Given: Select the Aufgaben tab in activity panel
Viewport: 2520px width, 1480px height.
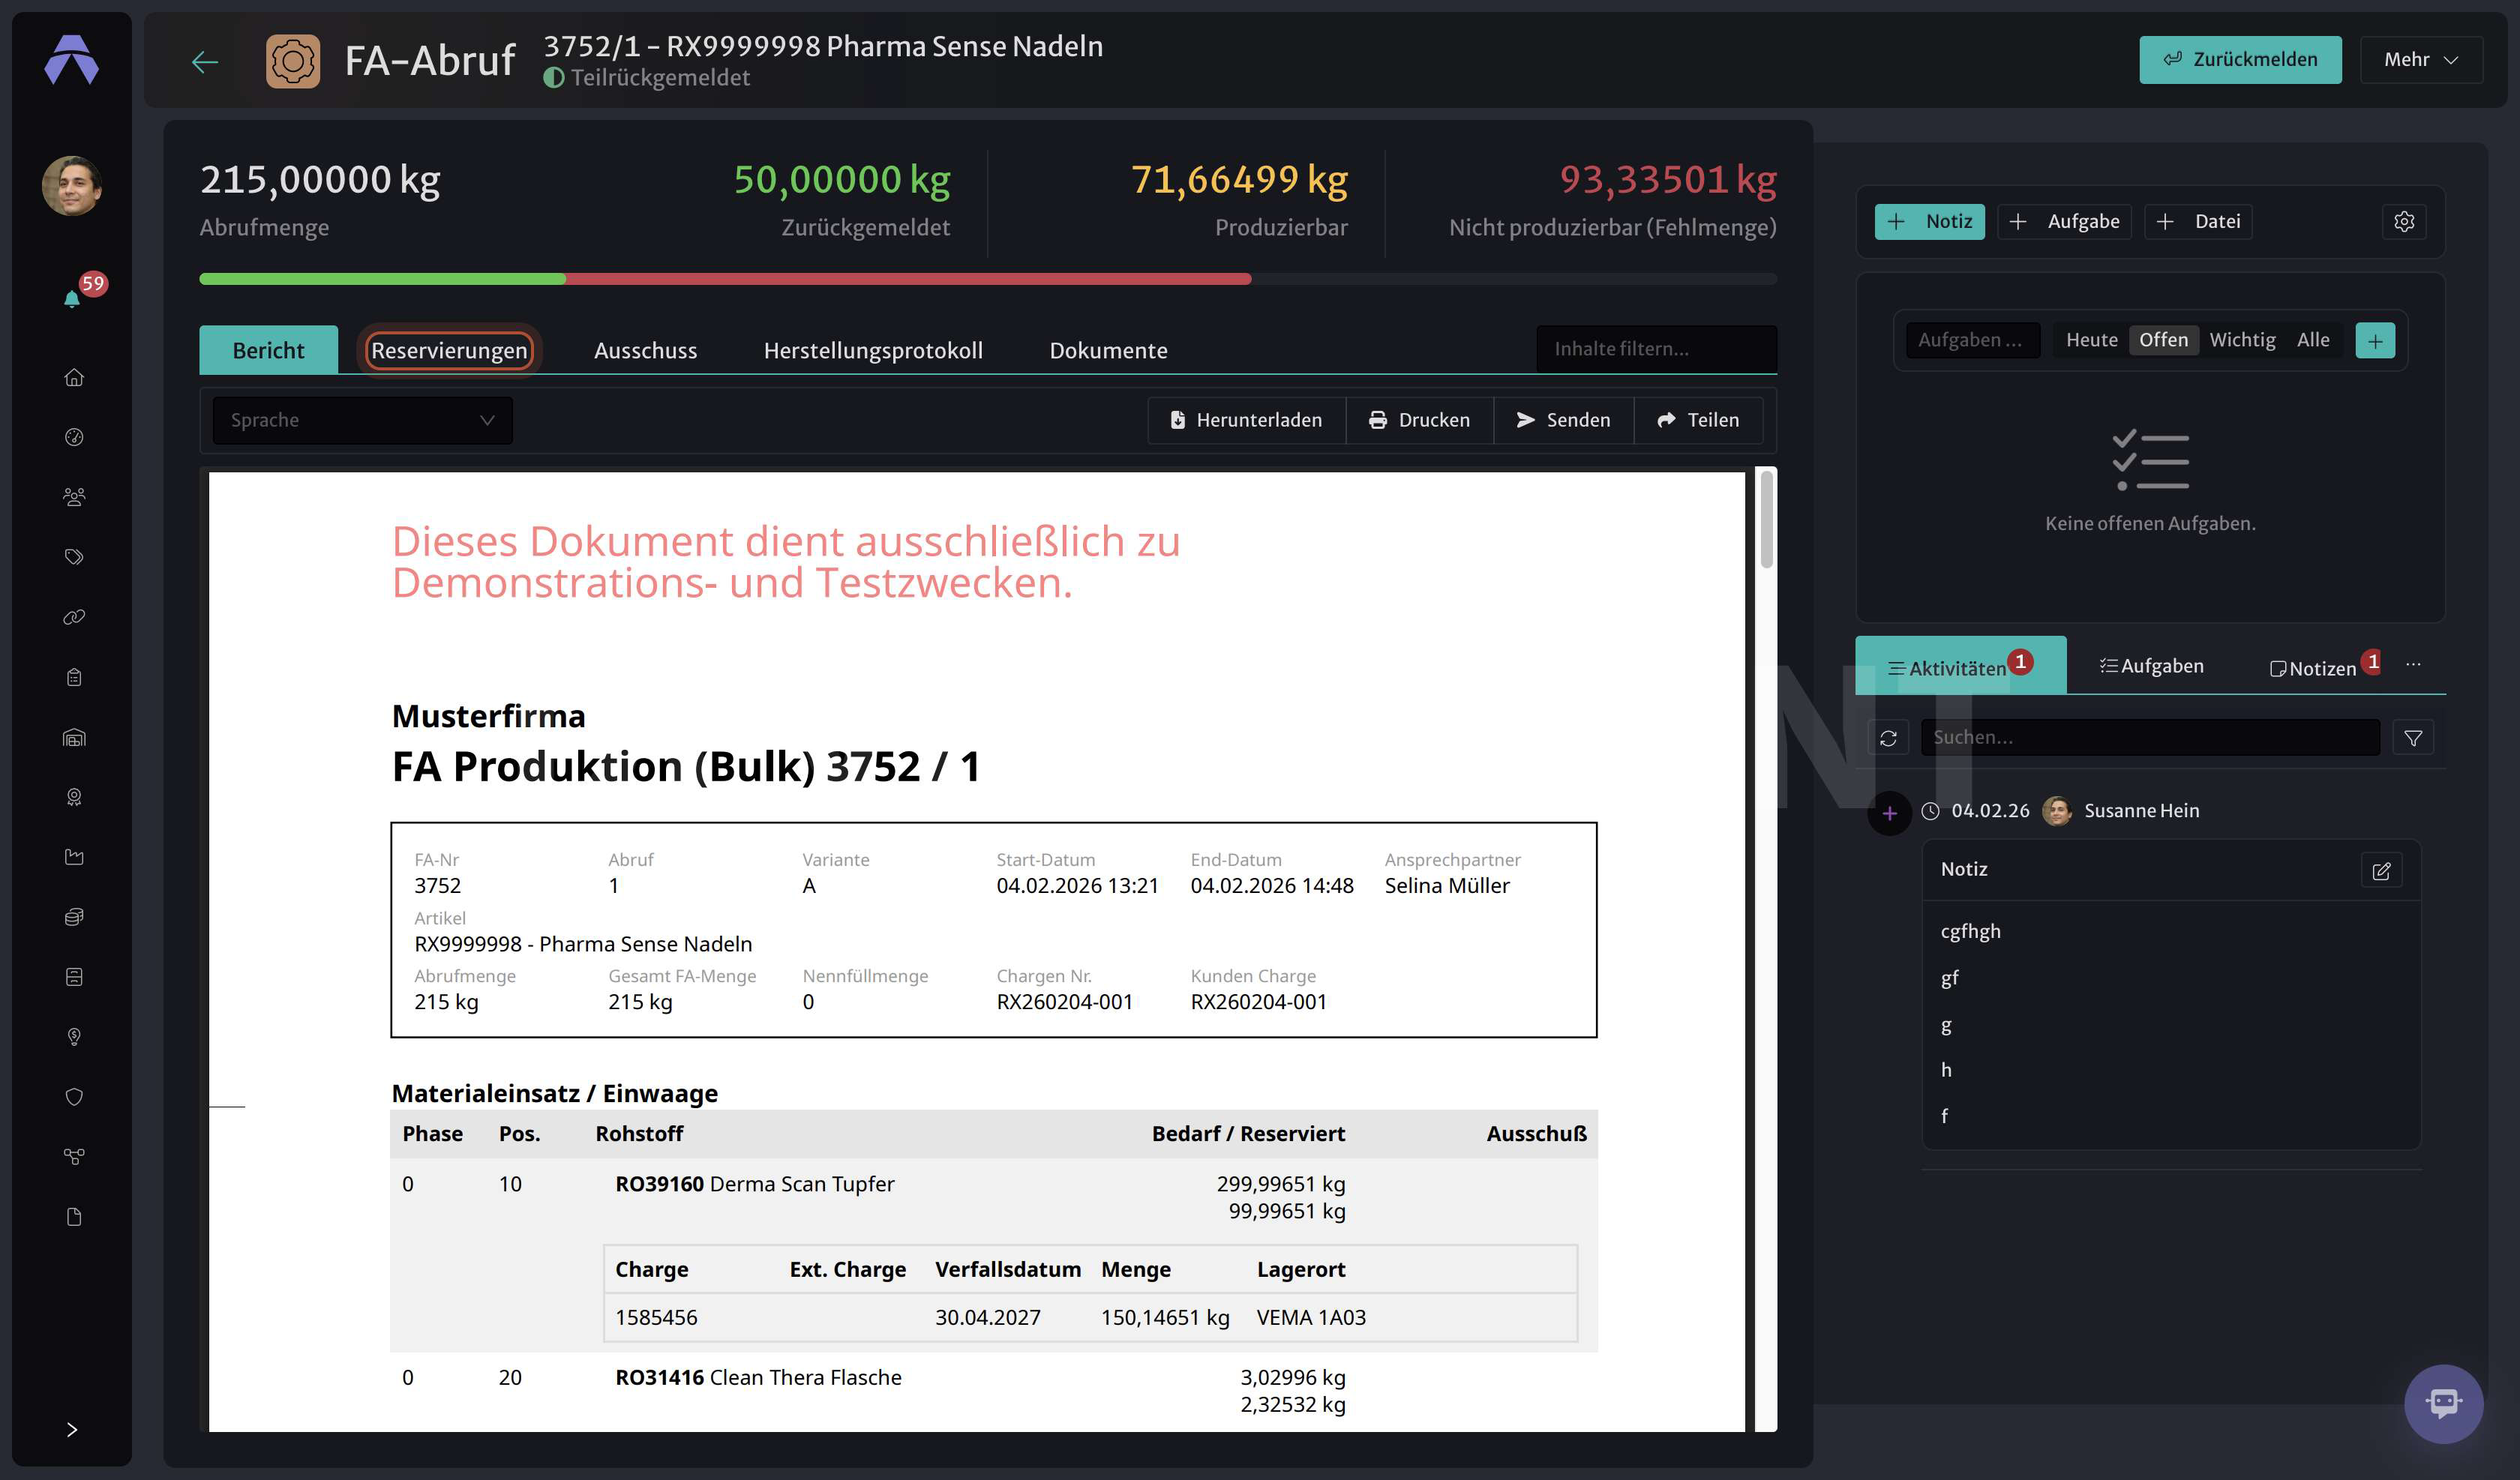Looking at the screenshot, I should point(2151,666).
